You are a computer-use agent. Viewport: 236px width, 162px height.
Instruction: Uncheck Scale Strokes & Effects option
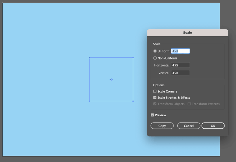155,97
